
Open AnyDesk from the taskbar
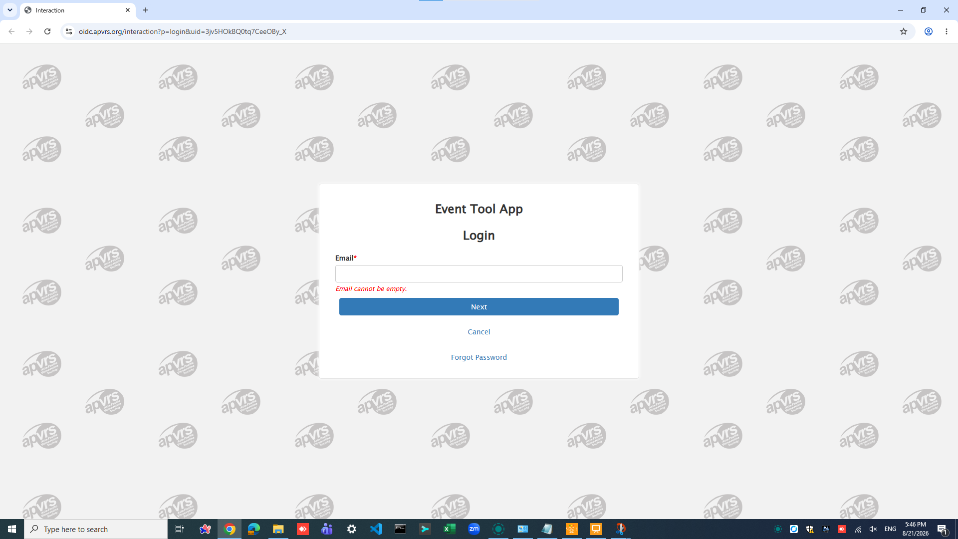click(303, 529)
